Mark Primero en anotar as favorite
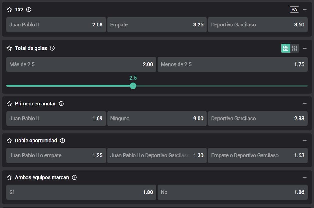The width and height of the screenshot is (314, 208). [x=9, y=104]
